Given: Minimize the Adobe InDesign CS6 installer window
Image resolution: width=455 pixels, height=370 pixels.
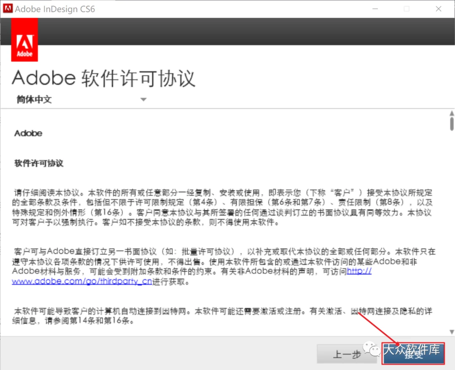Looking at the screenshot, I should [x=375, y=9].
